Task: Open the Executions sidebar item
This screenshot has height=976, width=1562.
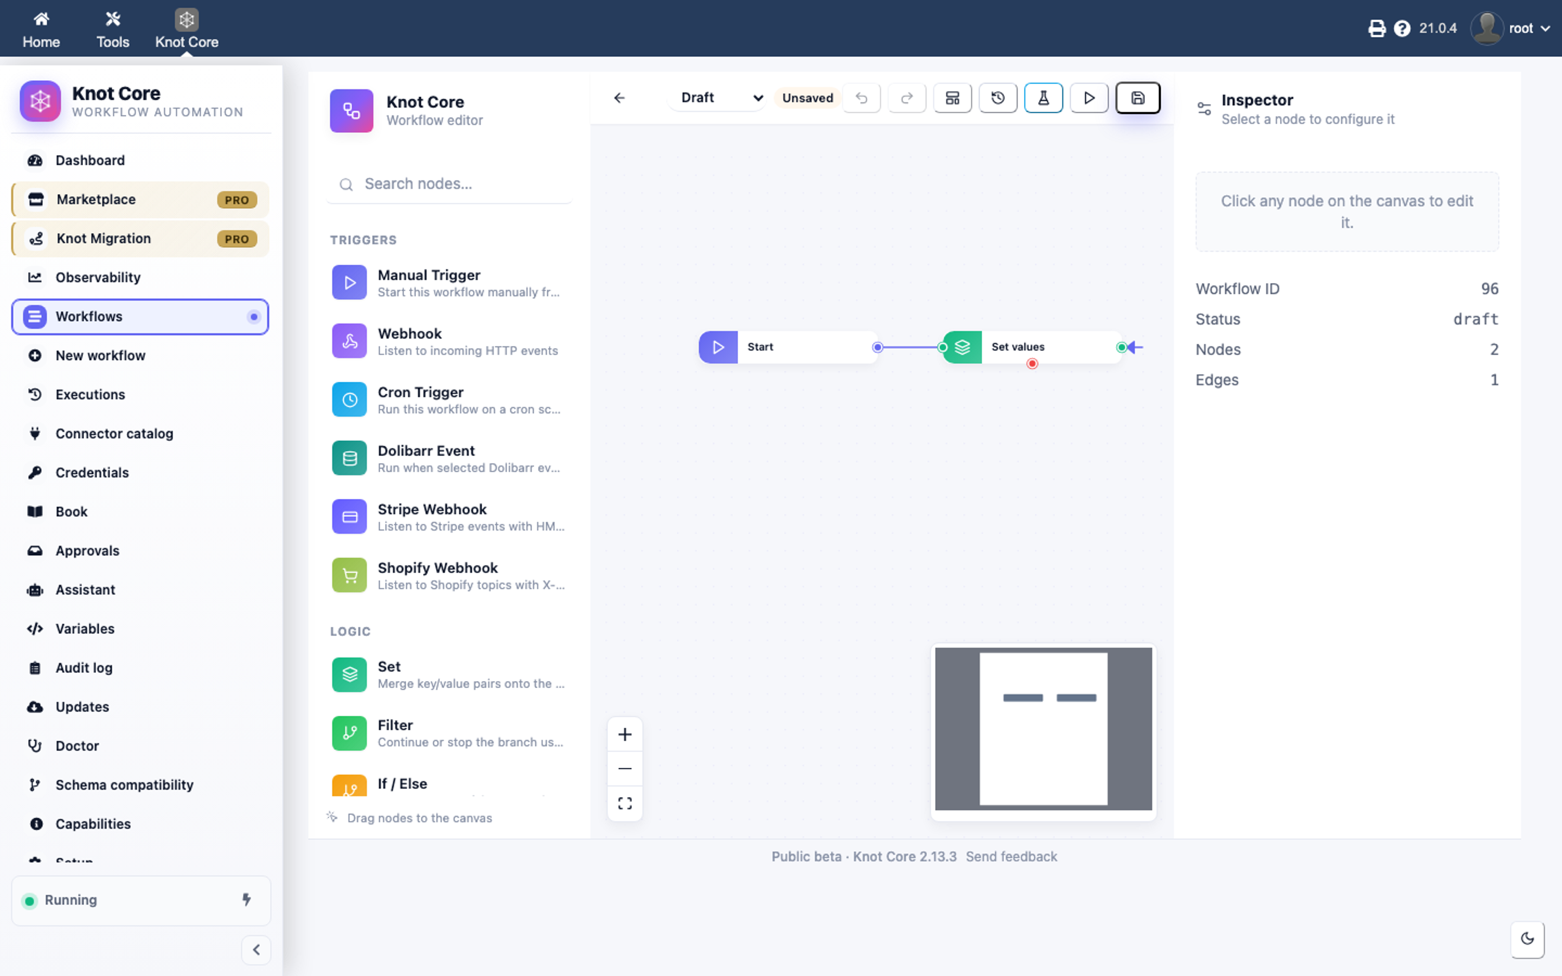Action: click(x=140, y=394)
